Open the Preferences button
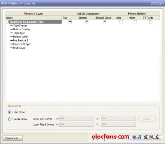This screenshot has width=165, height=144. [x=13, y=138]
